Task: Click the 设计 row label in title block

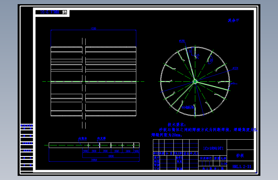Action: click(x=156, y=158)
